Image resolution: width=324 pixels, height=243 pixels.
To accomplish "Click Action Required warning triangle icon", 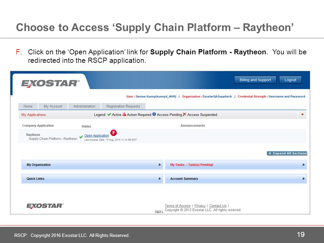I will 124,114.
